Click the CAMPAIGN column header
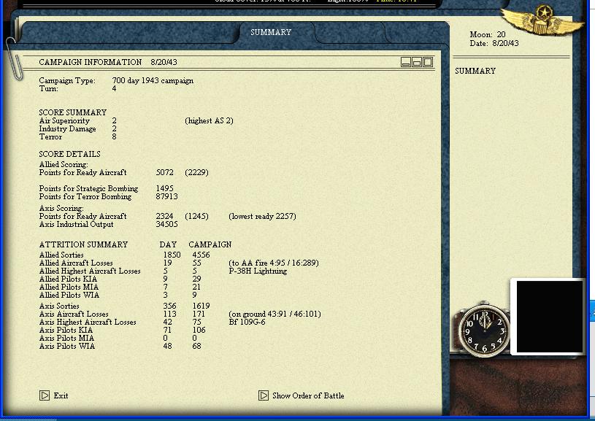The height and width of the screenshot is (421, 595). coord(210,244)
